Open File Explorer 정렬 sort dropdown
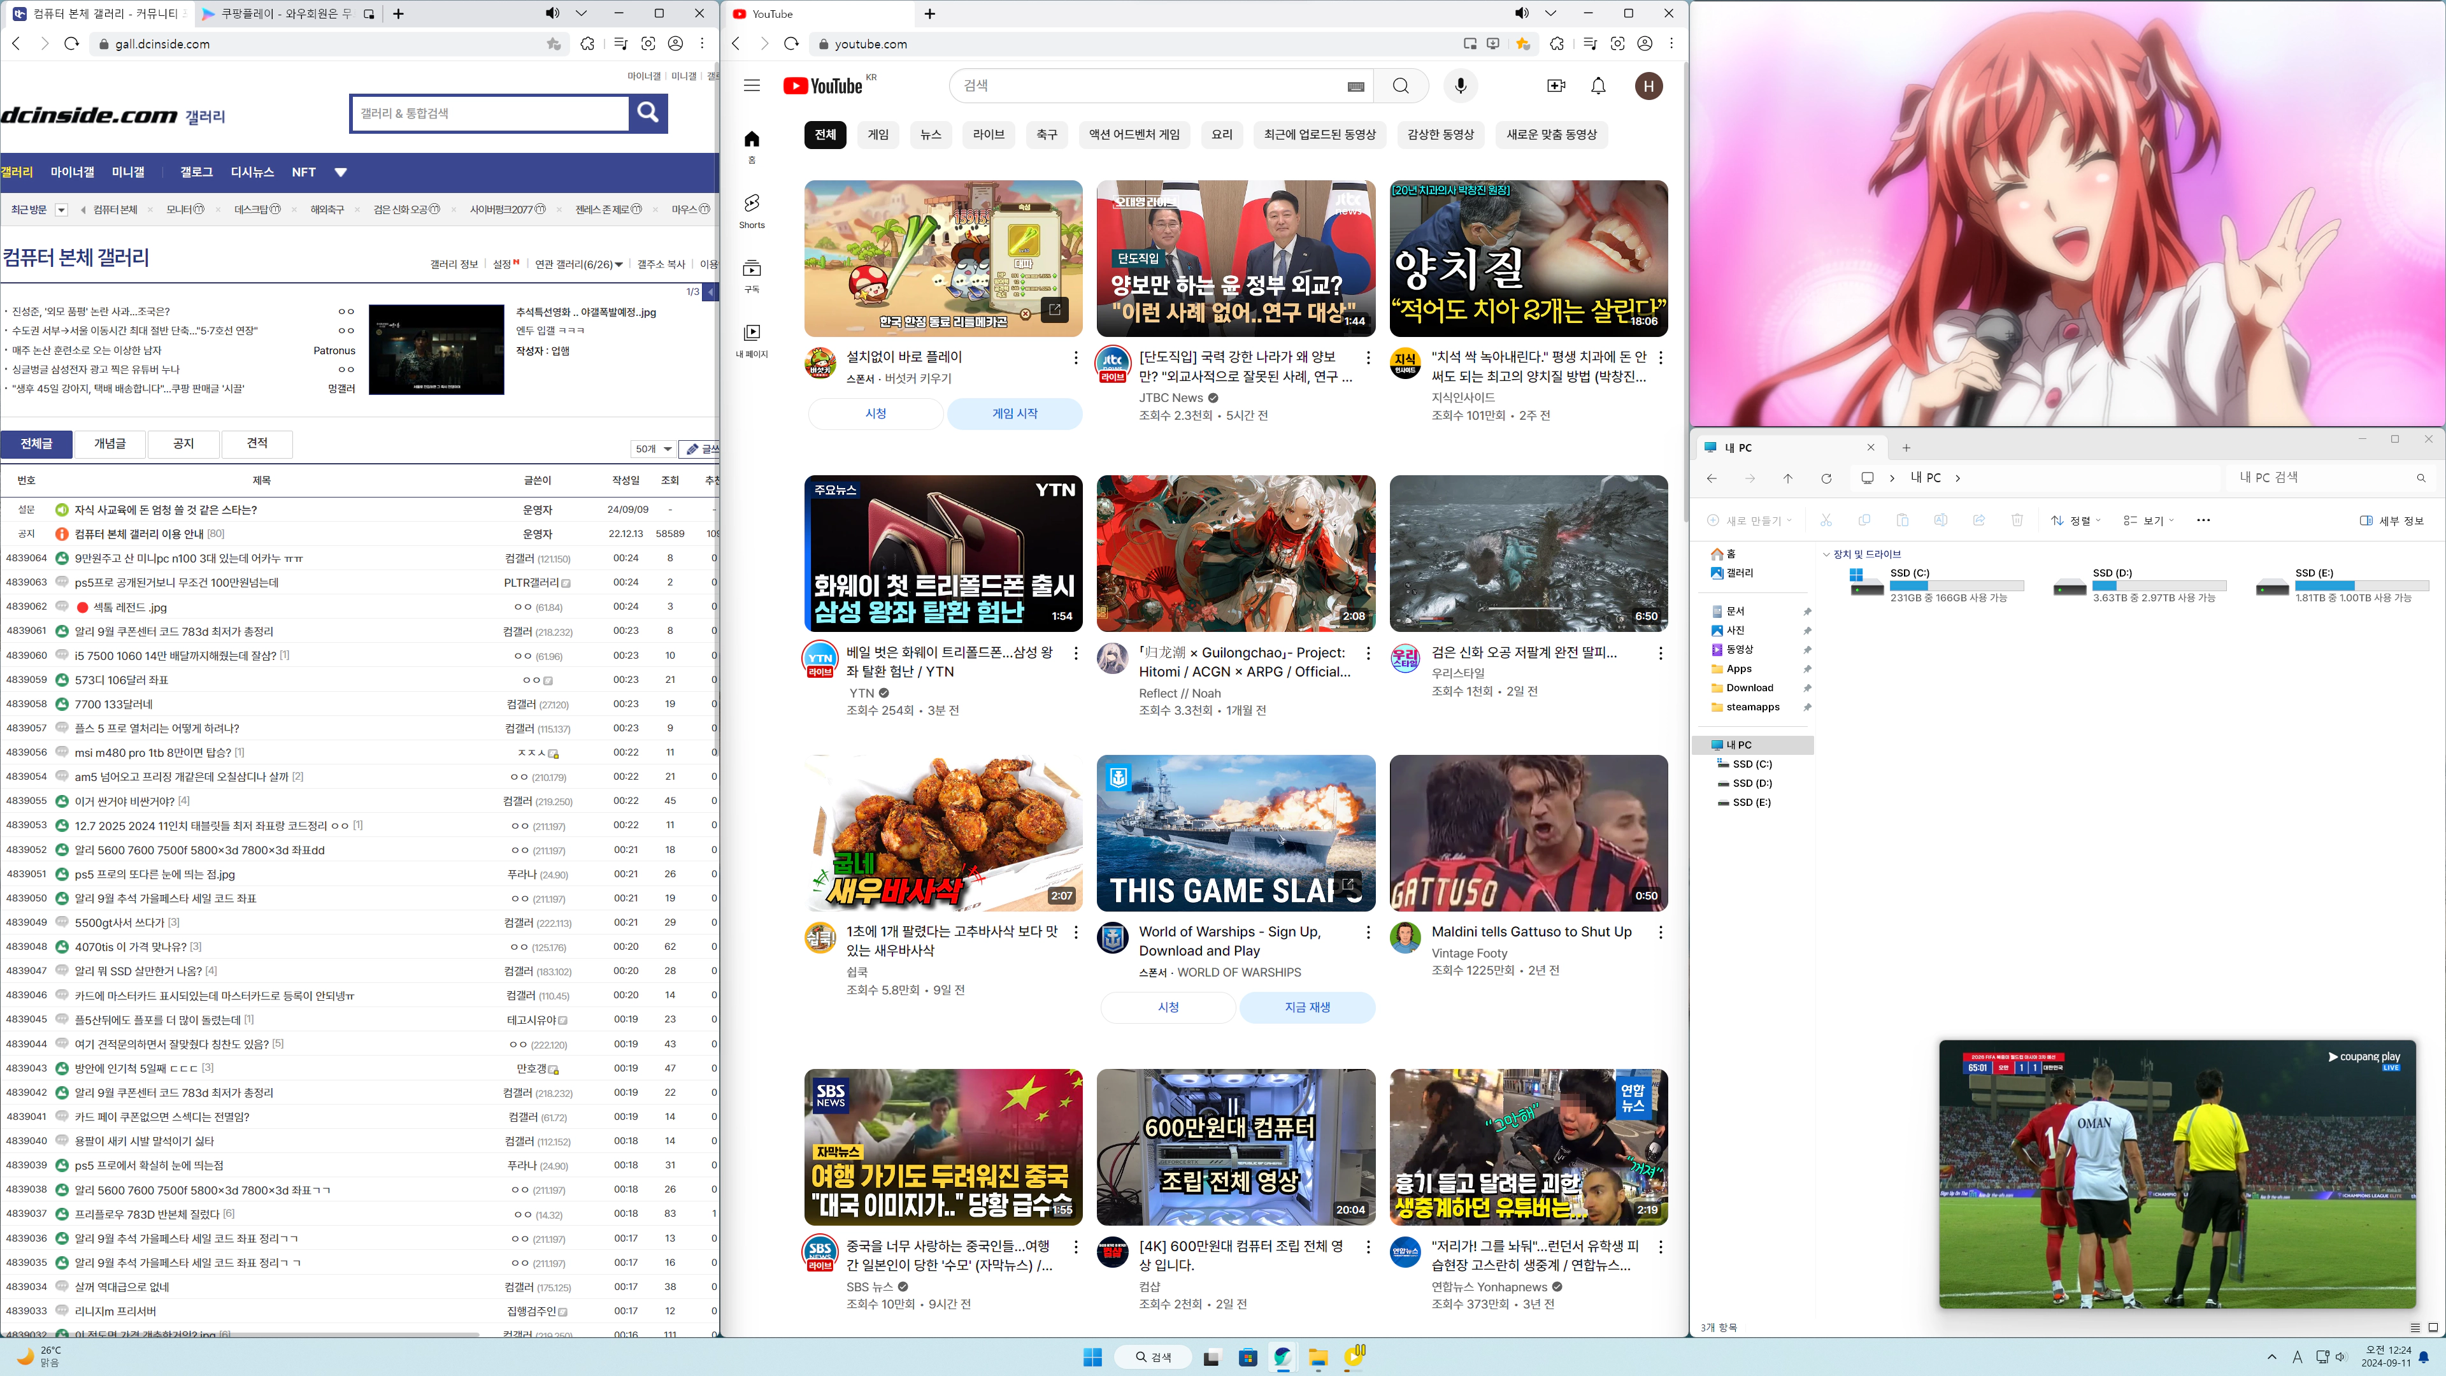2446x1376 pixels. click(x=2076, y=520)
